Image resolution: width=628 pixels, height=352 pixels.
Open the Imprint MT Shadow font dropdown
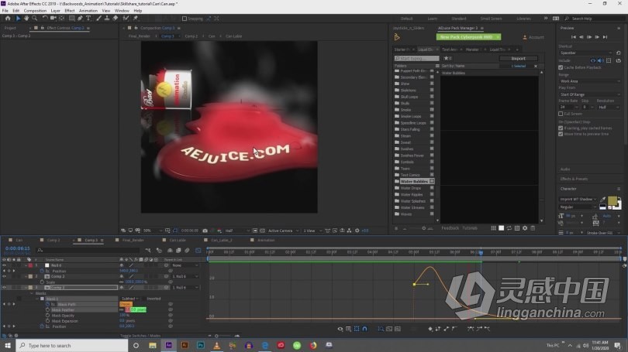(578, 199)
